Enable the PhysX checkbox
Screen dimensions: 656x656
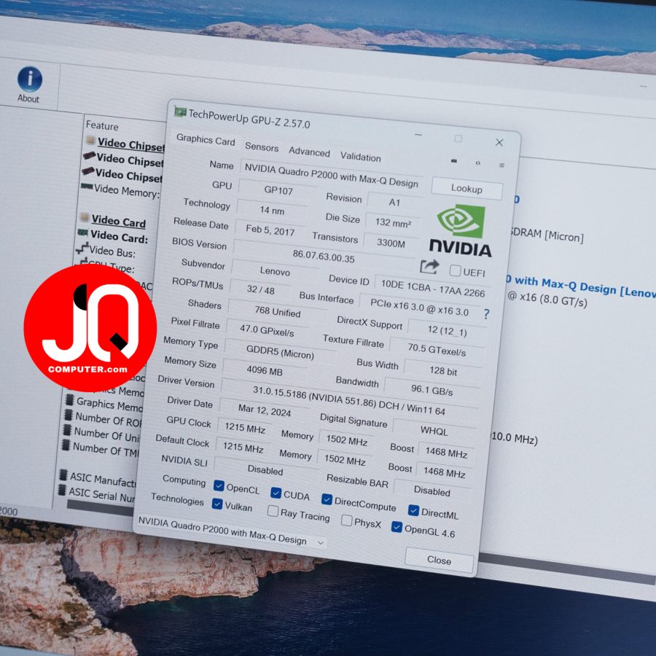[x=346, y=520]
